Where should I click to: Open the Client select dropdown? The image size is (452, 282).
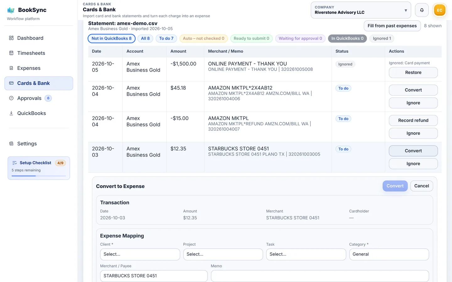[x=140, y=254]
